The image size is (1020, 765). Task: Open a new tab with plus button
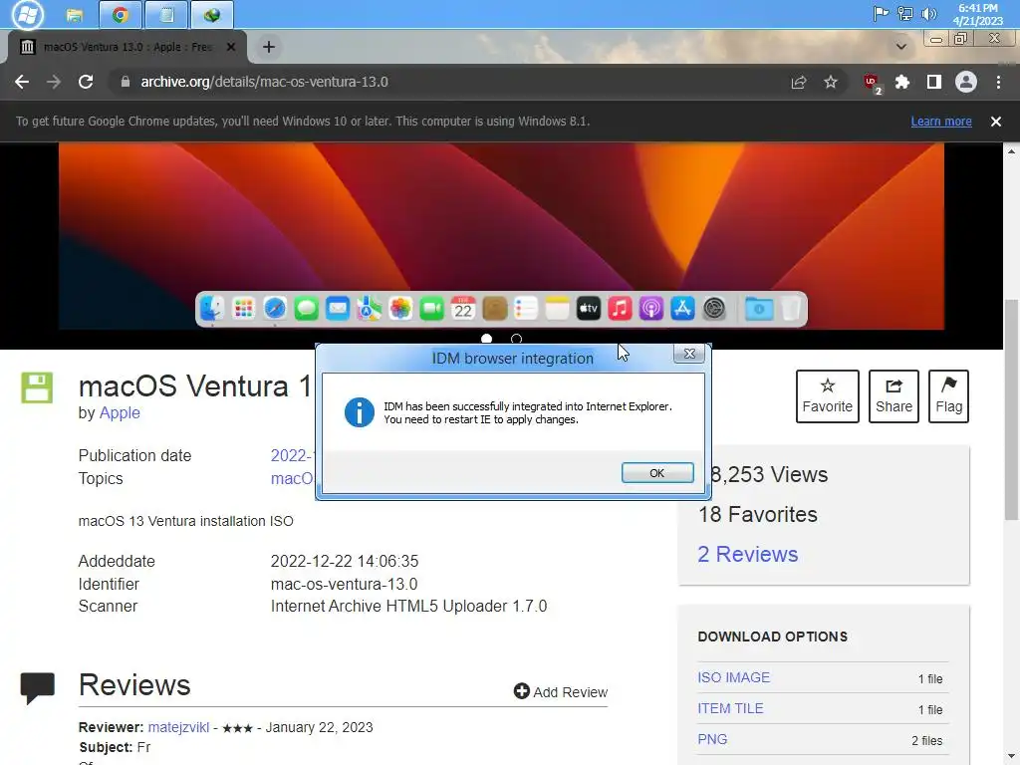(269, 47)
